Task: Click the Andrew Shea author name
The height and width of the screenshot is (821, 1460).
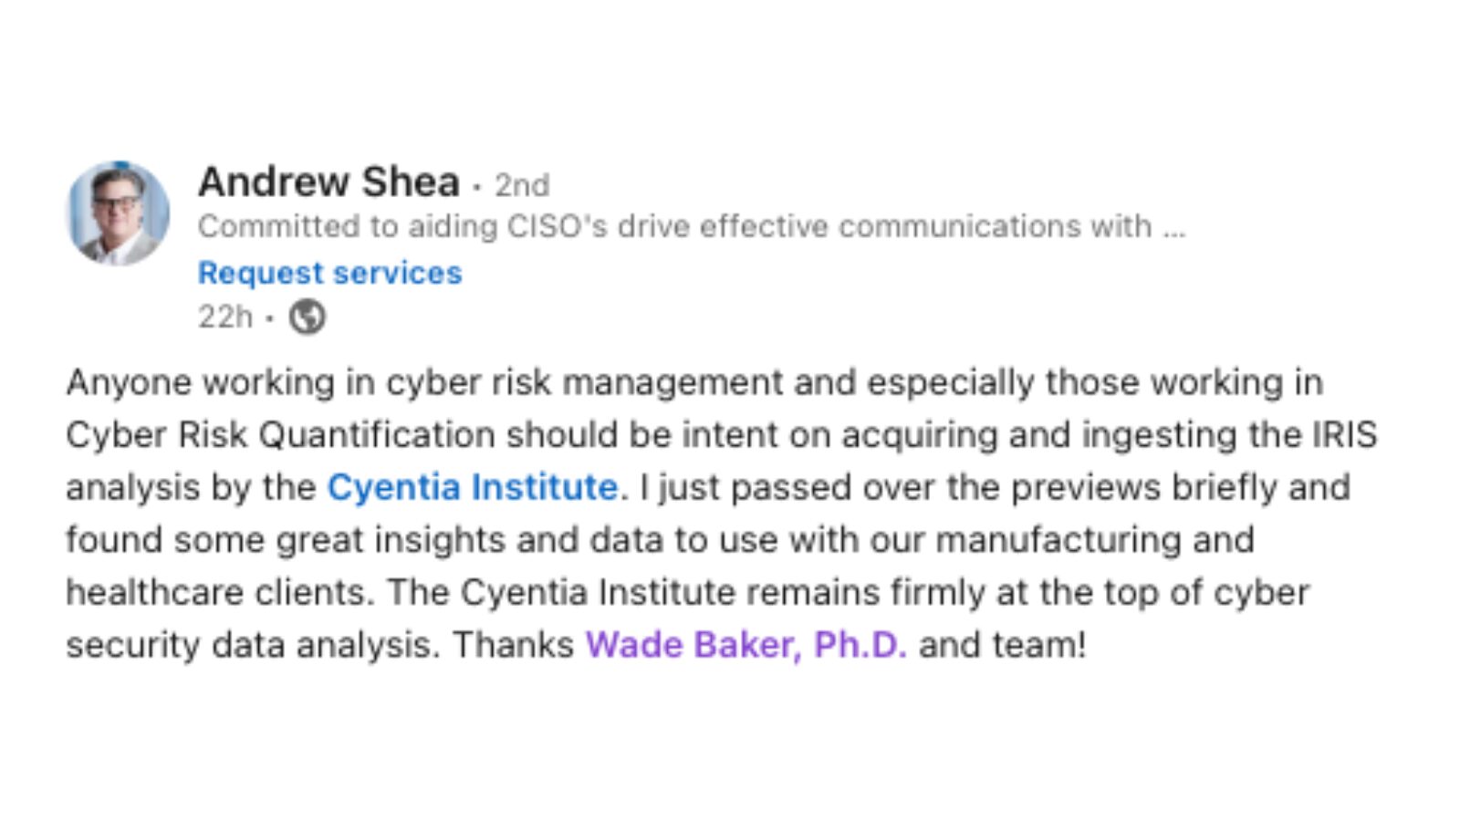Action: (328, 182)
